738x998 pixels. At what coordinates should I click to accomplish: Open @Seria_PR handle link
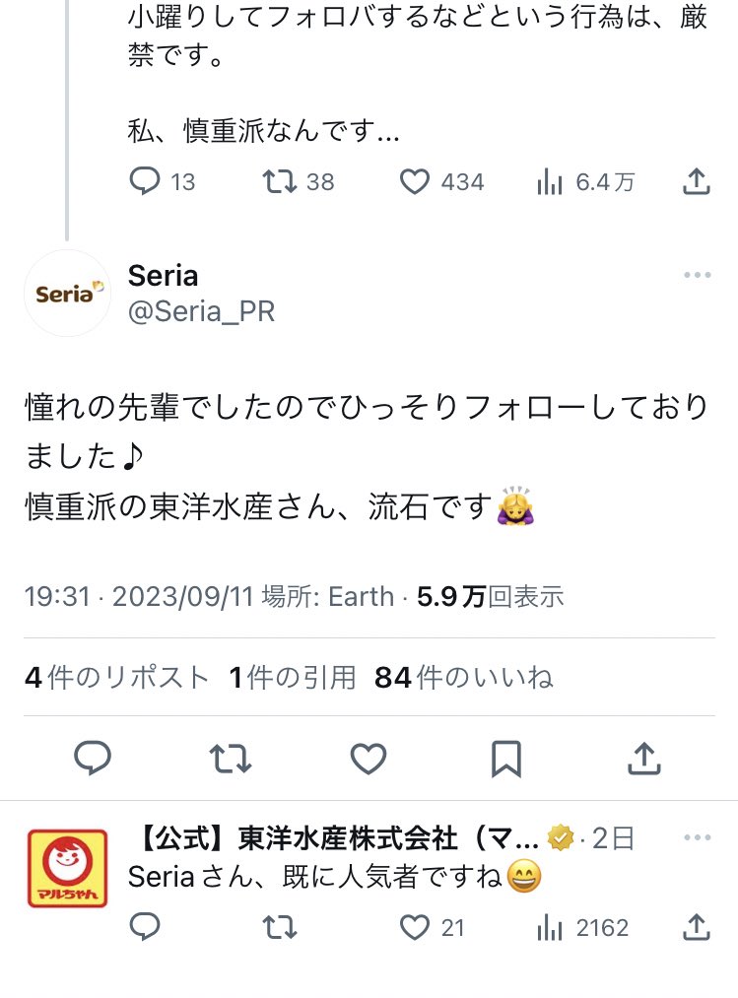[201, 311]
